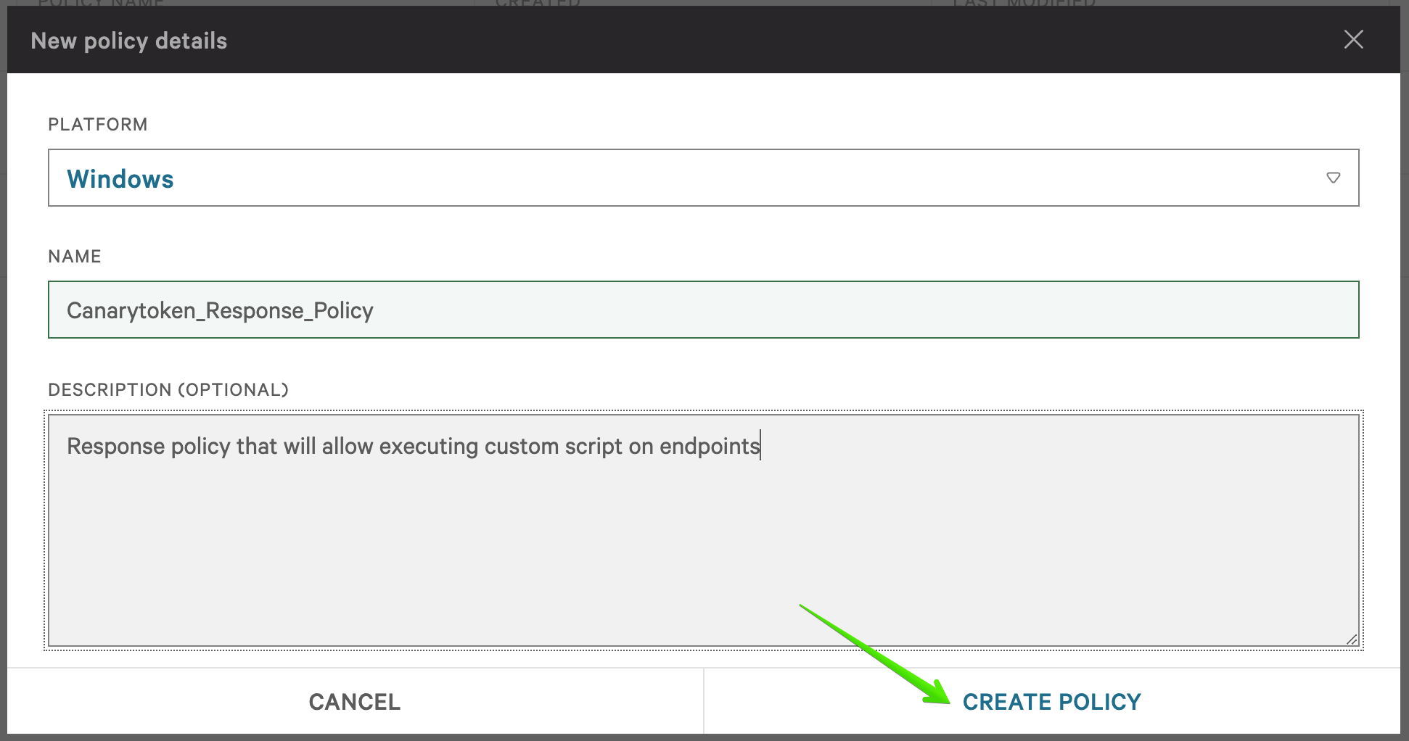The height and width of the screenshot is (741, 1409).
Task: Click the green arrow annotation tip
Action: 945,700
